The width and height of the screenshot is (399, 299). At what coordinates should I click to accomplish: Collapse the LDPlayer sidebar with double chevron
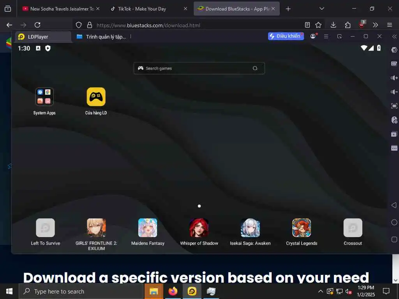pos(394,37)
